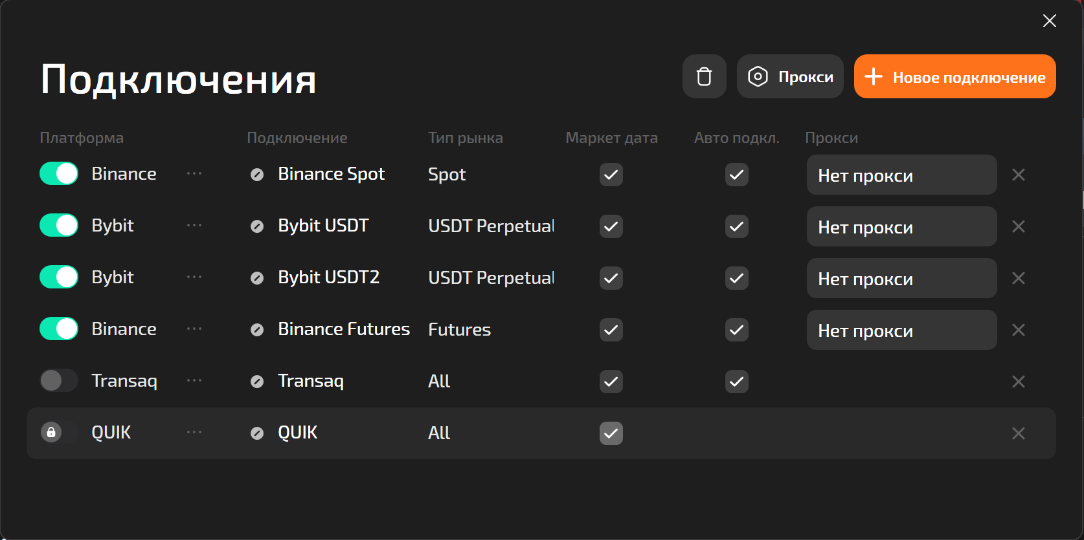The image size is (1084, 540).
Task: Click the locked QUIK toggle icon
Action: coord(52,433)
